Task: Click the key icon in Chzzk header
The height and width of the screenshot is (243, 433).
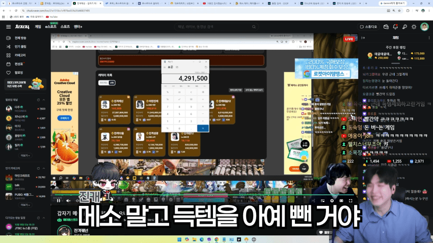Action: [x=404, y=27]
